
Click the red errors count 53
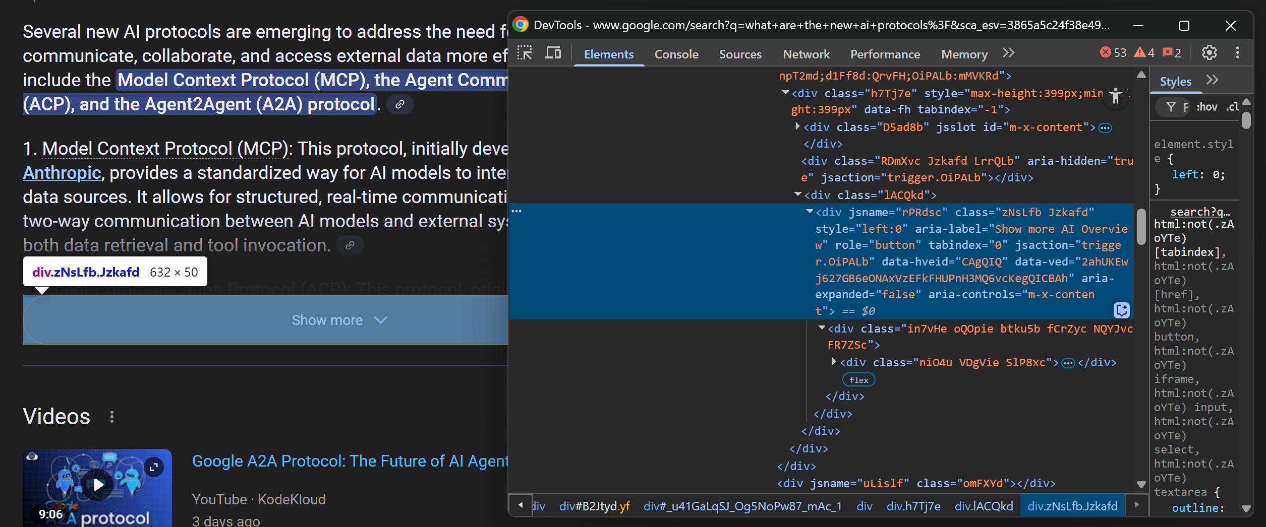pos(1113,52)
